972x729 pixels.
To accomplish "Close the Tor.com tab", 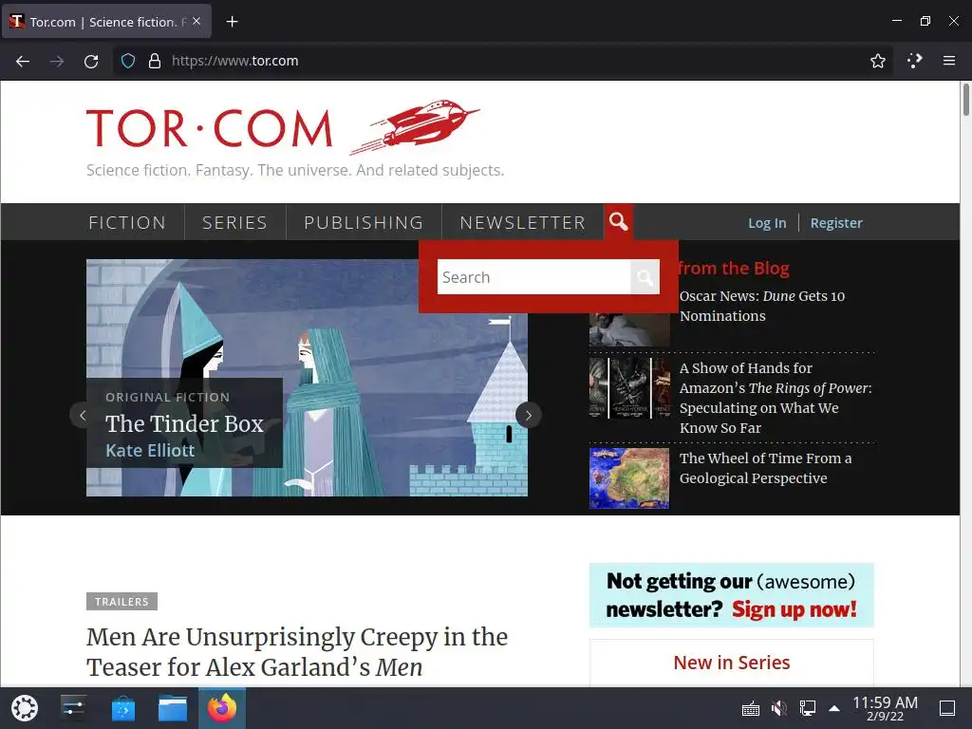I will 196,21.
